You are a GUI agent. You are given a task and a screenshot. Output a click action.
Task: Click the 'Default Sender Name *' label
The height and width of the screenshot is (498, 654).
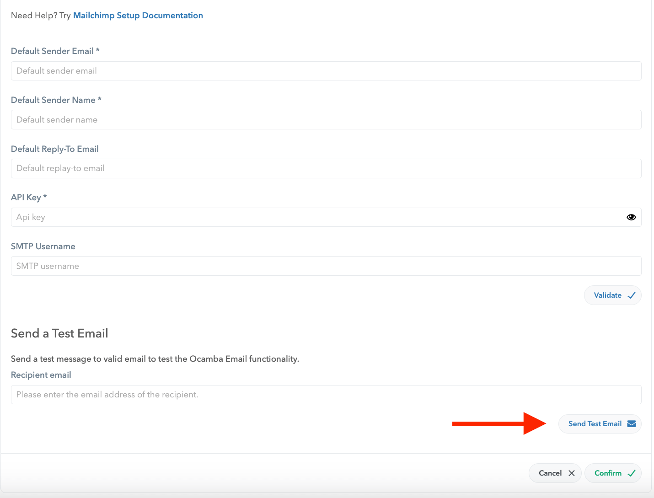pos(56,100)
